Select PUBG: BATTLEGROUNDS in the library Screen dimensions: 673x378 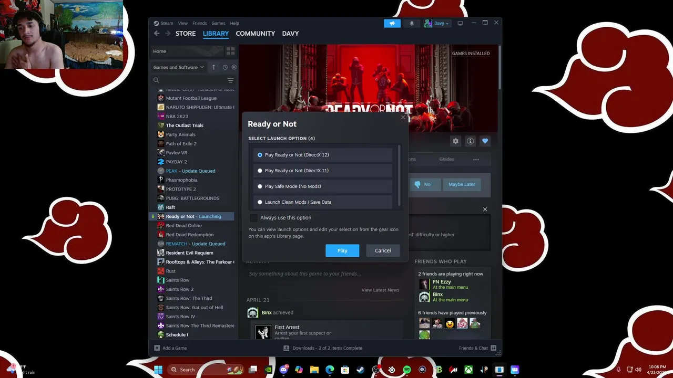pyautogui.click(x=192, y=198)
